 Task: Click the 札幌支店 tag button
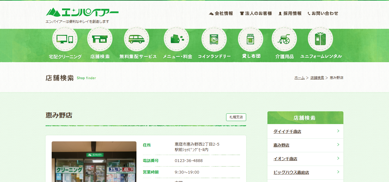[236, 117]
